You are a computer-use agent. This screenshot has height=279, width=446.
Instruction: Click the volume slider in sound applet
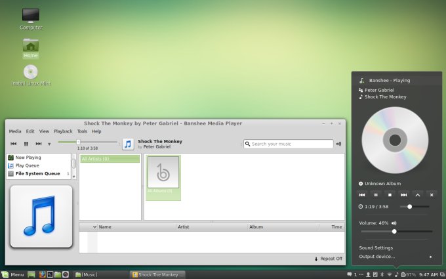pos(397,232)
